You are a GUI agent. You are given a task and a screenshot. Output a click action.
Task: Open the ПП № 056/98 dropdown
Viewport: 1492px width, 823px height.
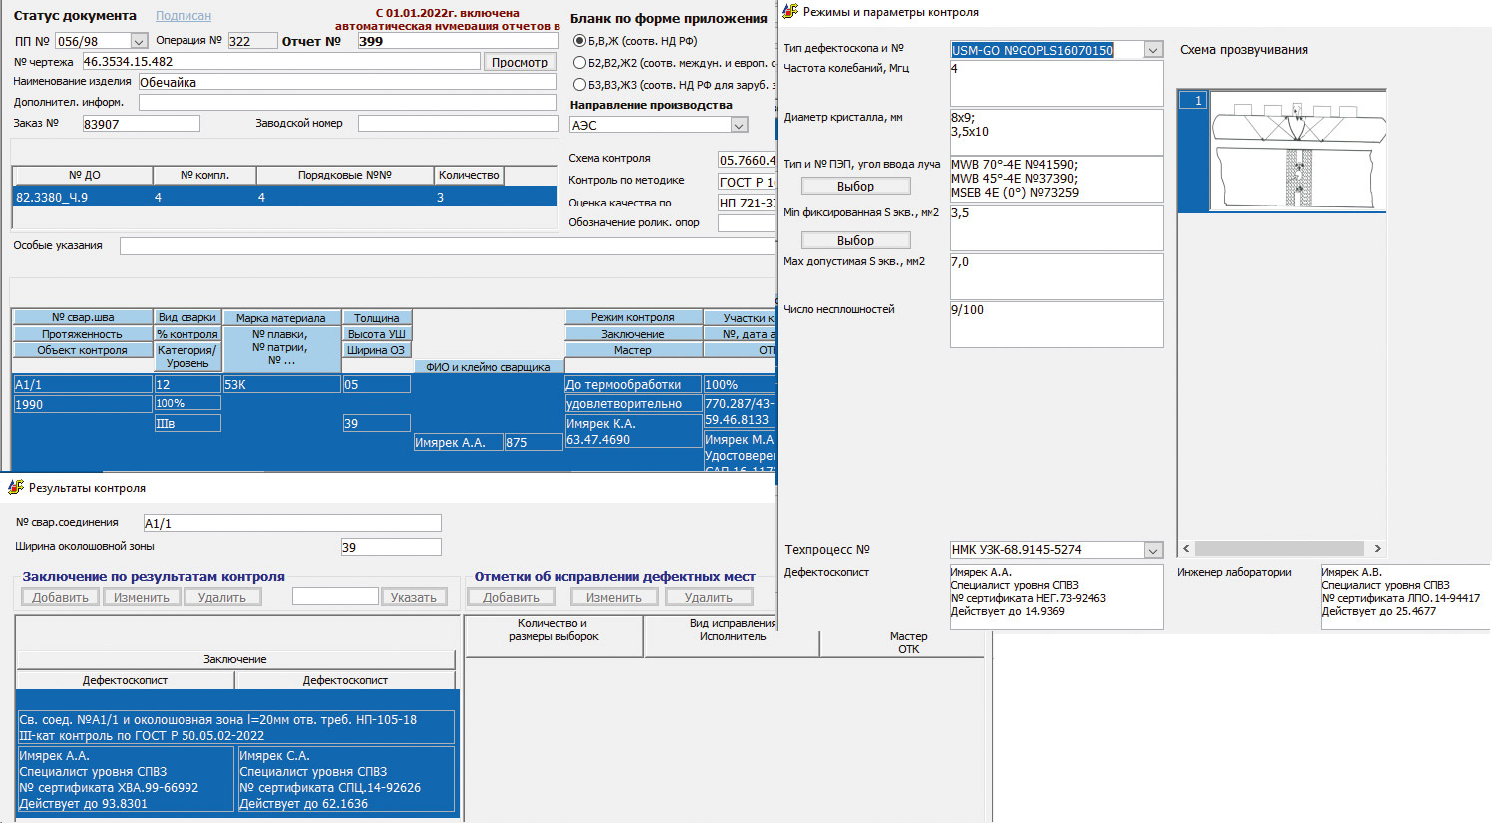tap(138, 41)
